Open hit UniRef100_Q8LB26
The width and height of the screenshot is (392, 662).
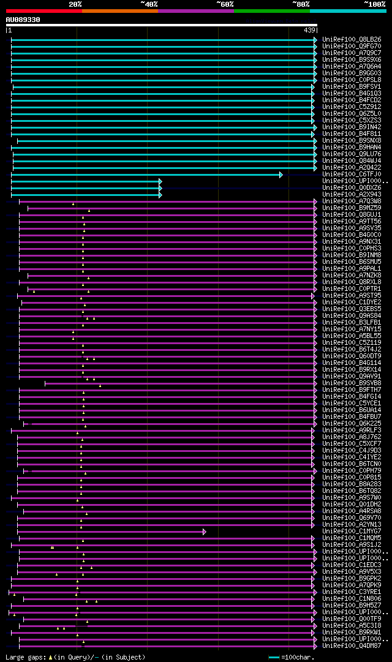click(352, 40)
